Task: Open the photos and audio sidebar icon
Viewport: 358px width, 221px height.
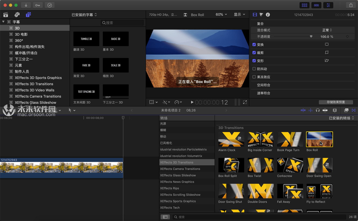Action: click(17, 15)
